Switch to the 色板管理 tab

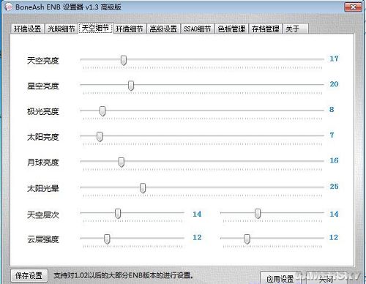(231, 29)
